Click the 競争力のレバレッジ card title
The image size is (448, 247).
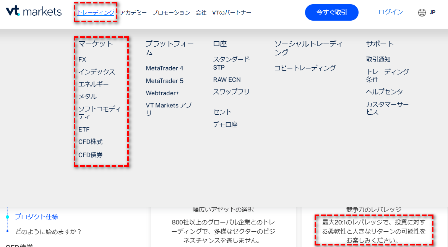tap(374, 210)
